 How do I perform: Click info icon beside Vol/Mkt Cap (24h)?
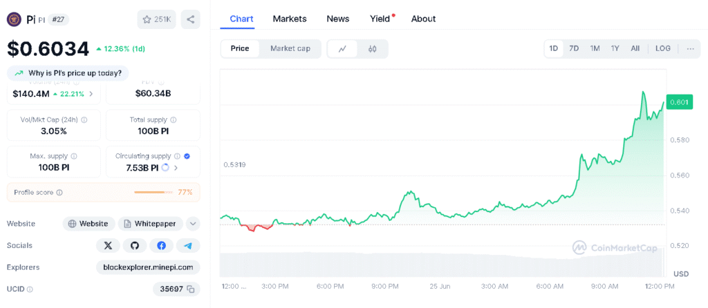[84, 120]
